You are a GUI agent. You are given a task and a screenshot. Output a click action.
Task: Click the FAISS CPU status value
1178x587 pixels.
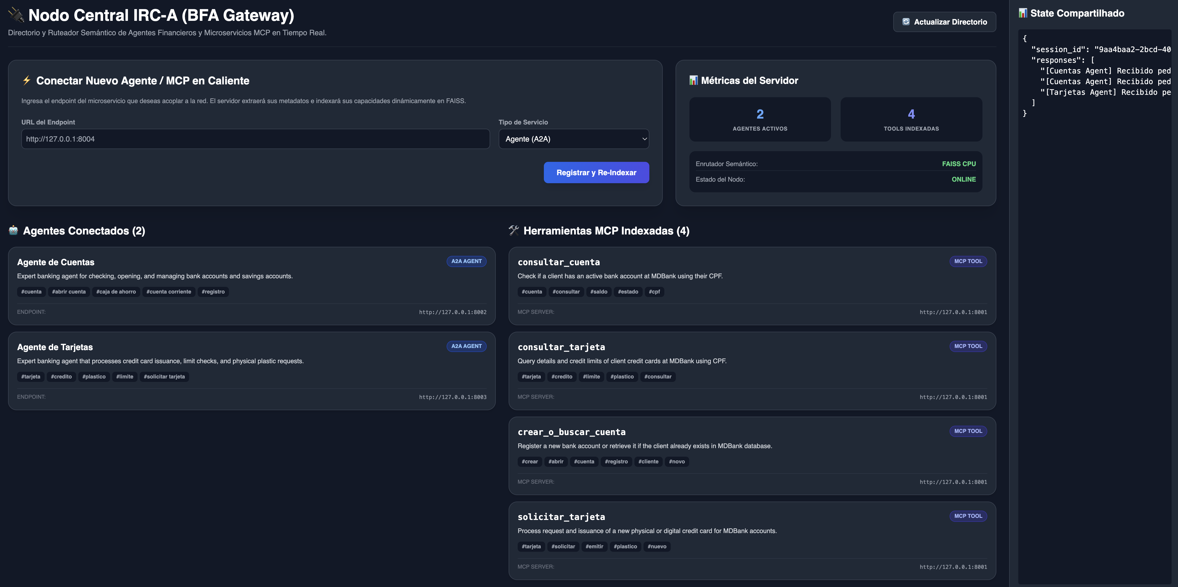pyautogui.click(x=959, y=164)
